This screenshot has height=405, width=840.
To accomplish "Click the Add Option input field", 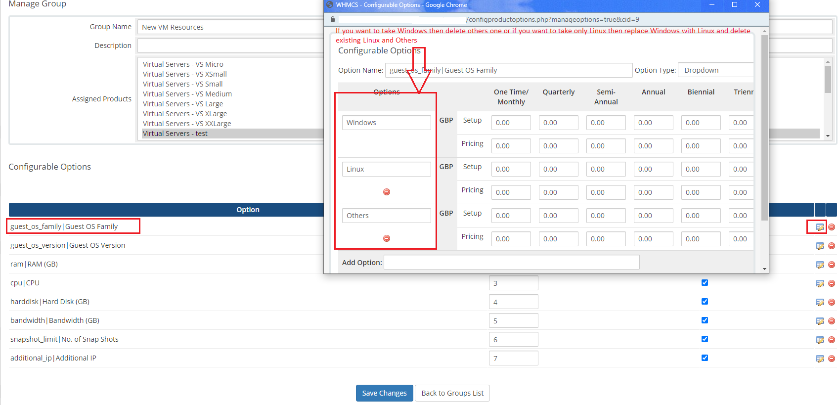I will coord(511,262).
